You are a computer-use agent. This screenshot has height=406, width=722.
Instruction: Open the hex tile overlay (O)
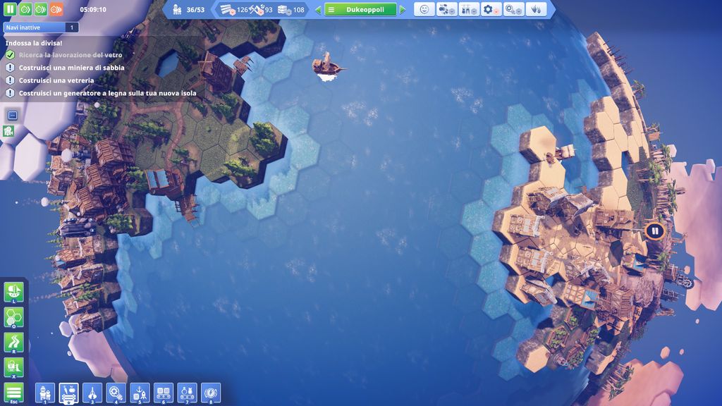(14, 317)
